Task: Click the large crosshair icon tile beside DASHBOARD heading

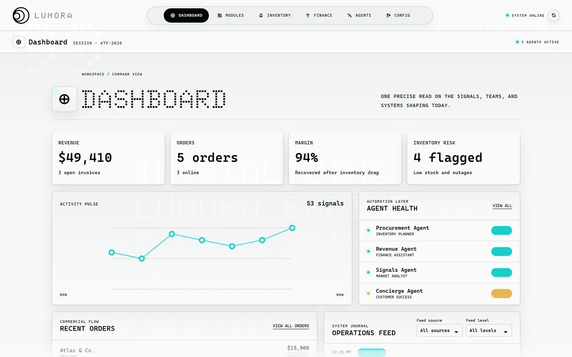Action: click(64, 99)
